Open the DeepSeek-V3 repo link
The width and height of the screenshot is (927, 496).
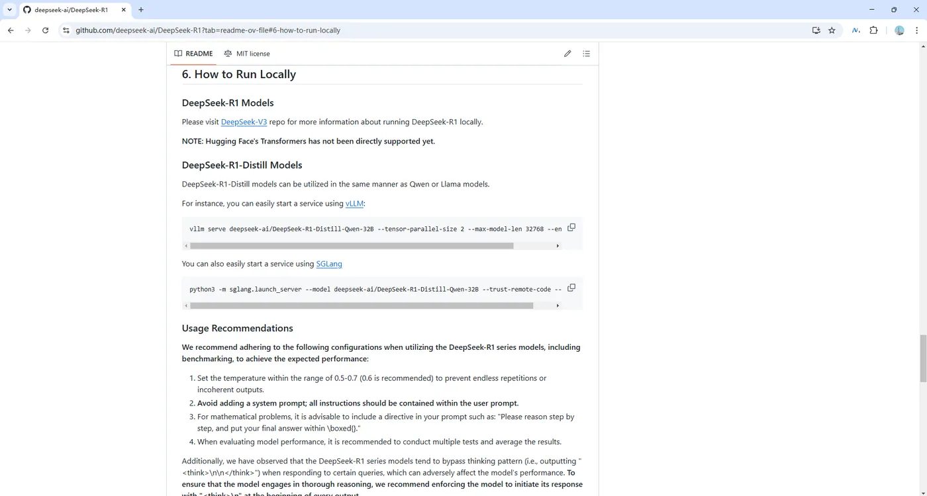244,122
